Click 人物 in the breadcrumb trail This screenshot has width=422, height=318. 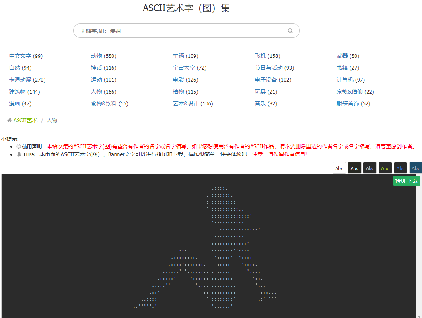(52, 120)
